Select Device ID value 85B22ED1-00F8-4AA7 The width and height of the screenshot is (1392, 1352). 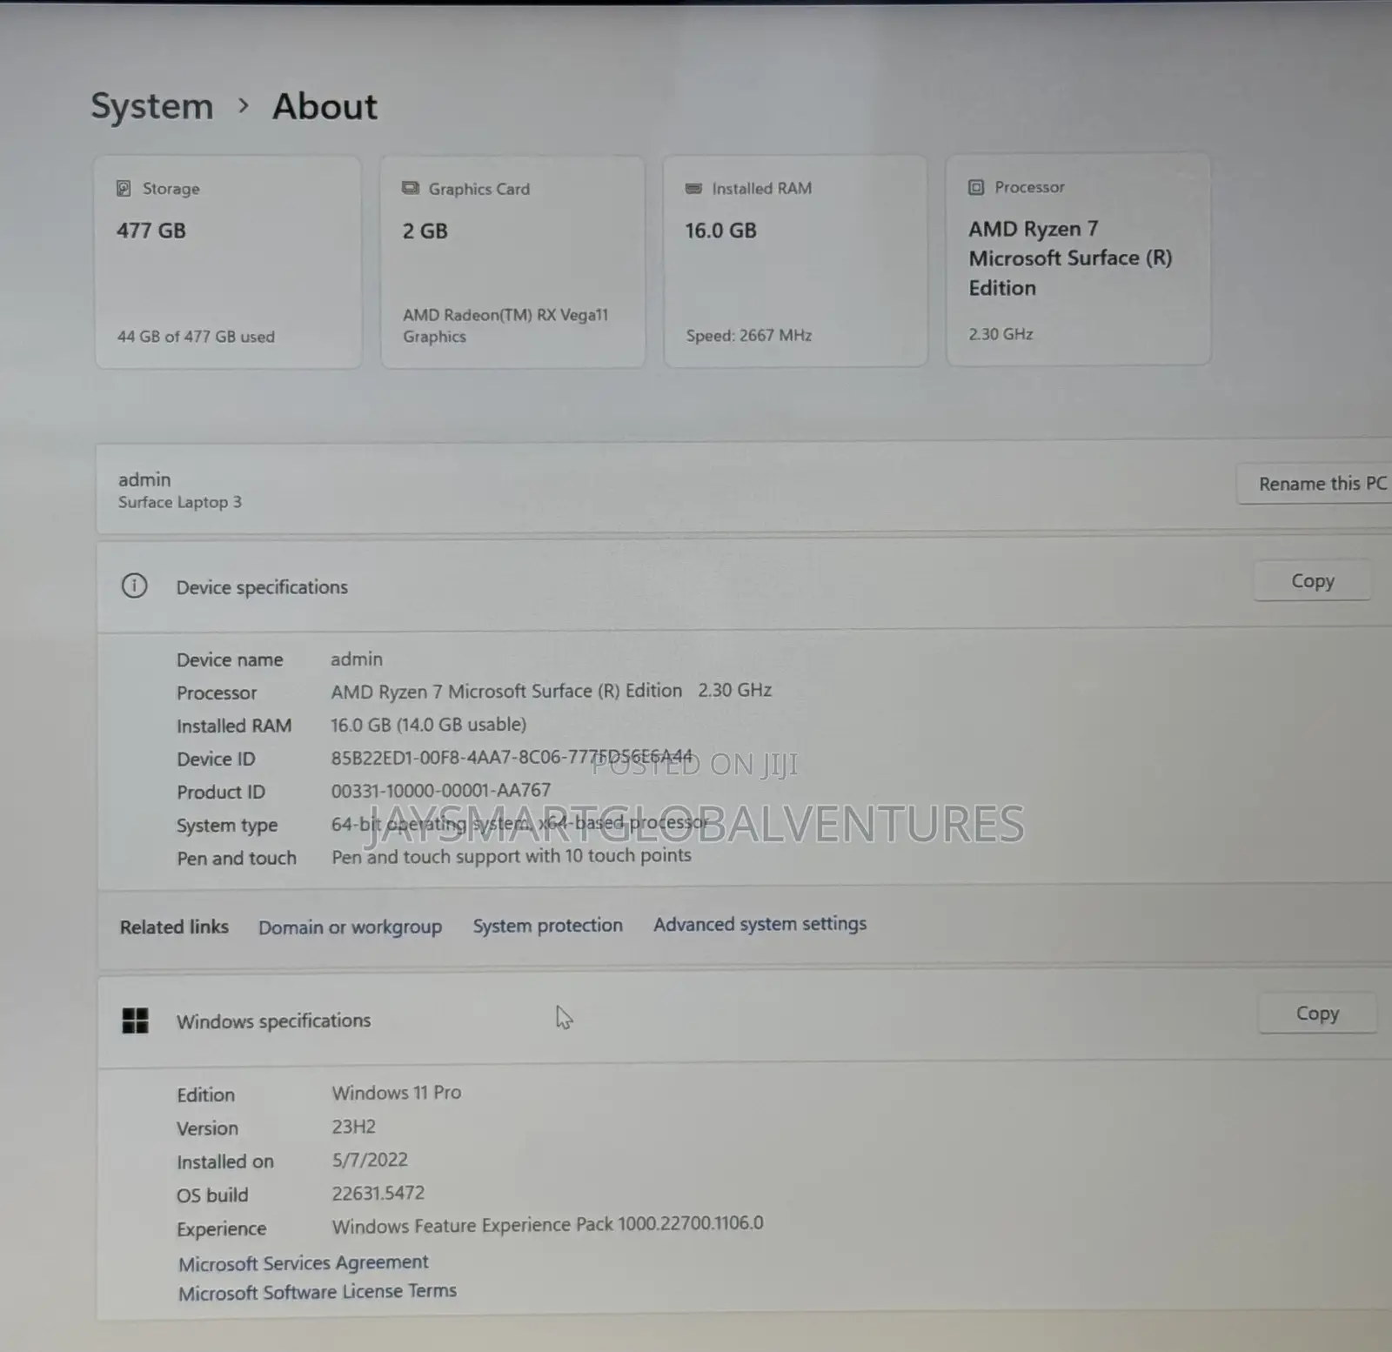pos(512,757)
